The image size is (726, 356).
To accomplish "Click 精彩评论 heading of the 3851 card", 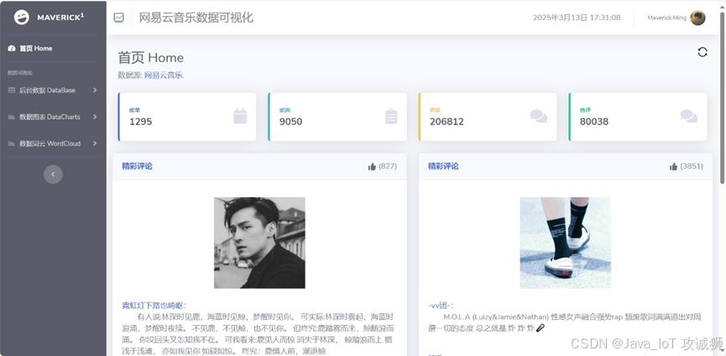I will pyautogui.click(x=443, y=166).
